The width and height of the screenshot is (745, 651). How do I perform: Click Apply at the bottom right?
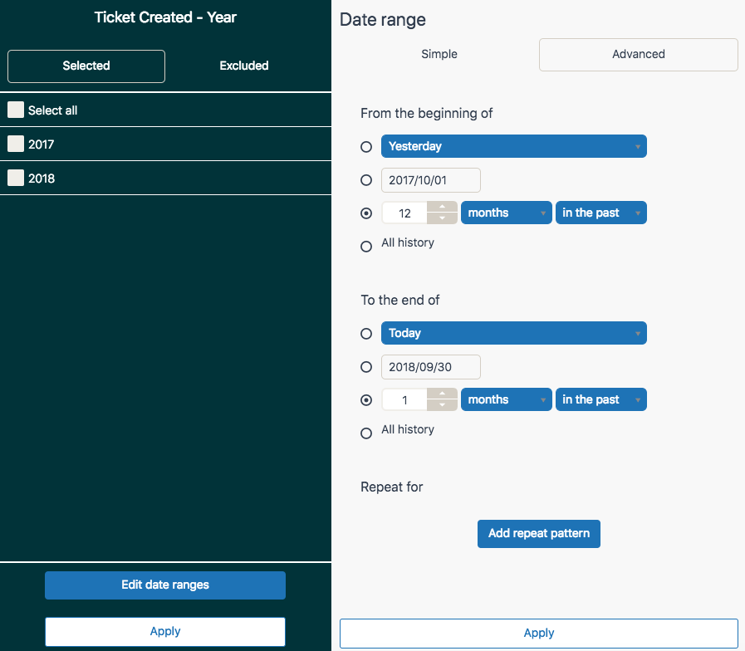click(x=538, y=633)
